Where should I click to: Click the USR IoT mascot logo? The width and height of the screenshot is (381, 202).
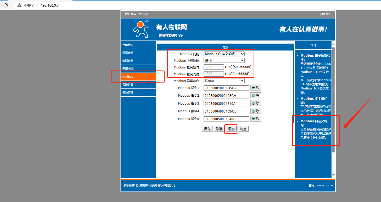coord(141,29)
